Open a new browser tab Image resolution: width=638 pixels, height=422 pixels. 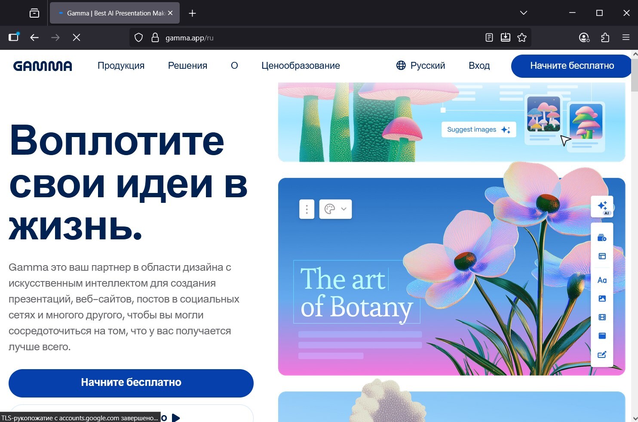(x=192, y=13)
